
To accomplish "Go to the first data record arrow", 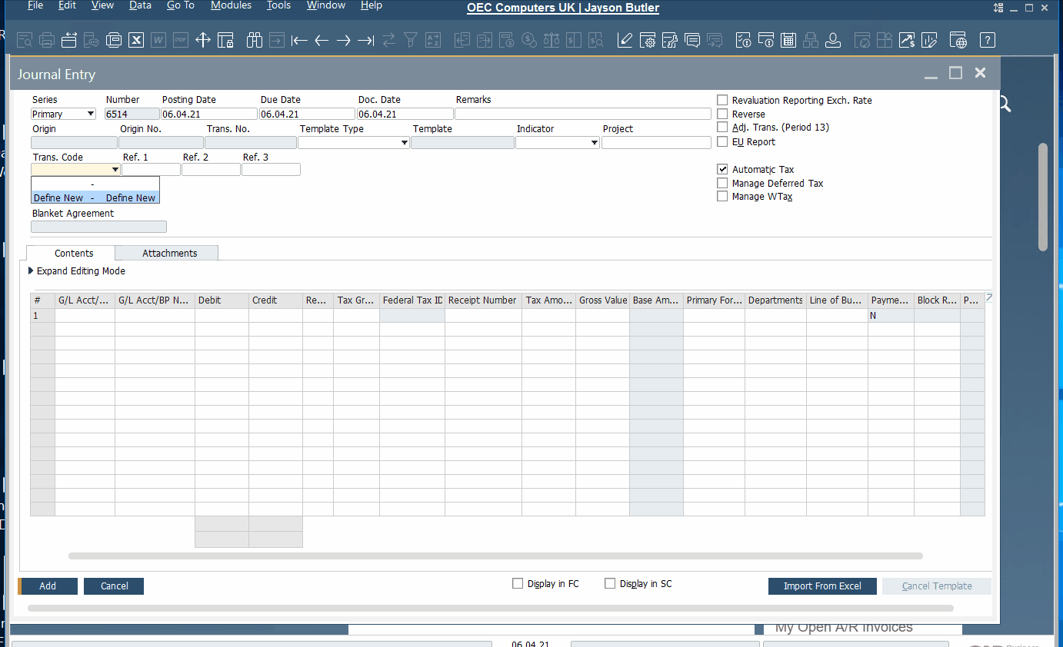I will click(299, 40).
